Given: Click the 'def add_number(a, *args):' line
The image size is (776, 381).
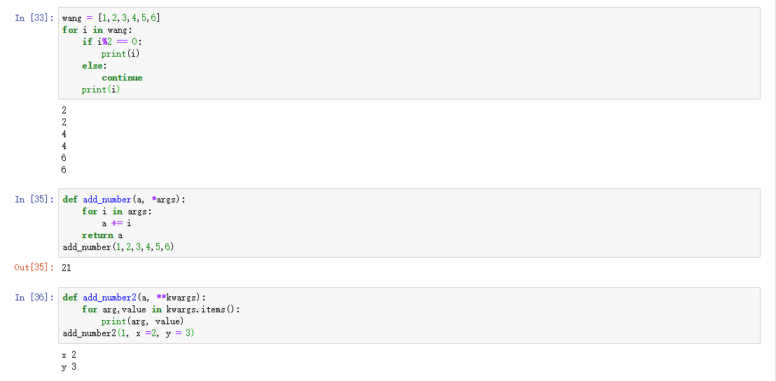Looking at the screenshot, I should click(125, 200).
